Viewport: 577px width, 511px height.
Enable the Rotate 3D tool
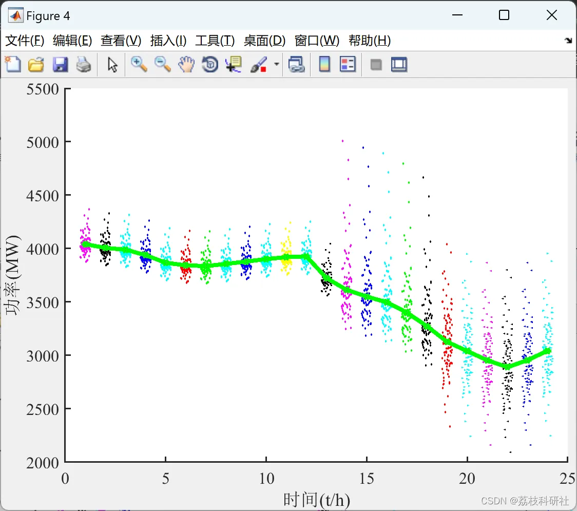coord(210,64)
